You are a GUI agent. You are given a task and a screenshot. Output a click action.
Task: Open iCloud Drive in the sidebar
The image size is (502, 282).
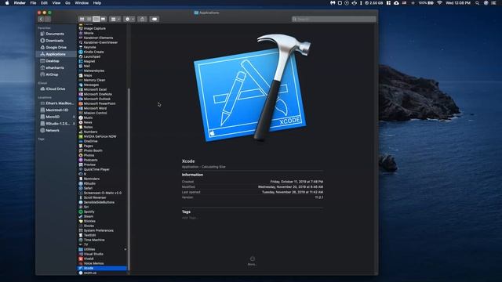[x=56, y=89]
